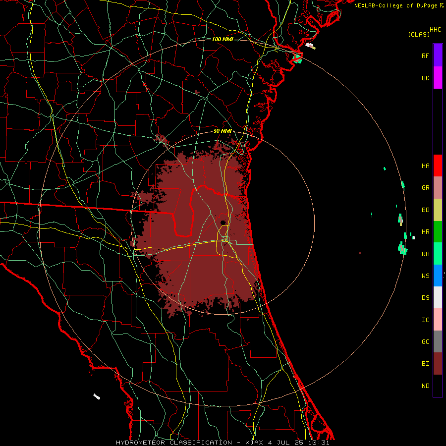The width and height of the screenshot is (446, 446).
Task: Click the "BI" legend label
Action: (x=425, y=364)
